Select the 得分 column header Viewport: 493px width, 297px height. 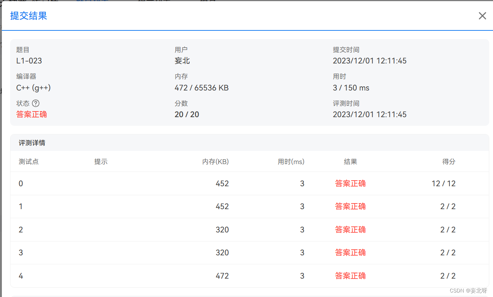[449, 162]
